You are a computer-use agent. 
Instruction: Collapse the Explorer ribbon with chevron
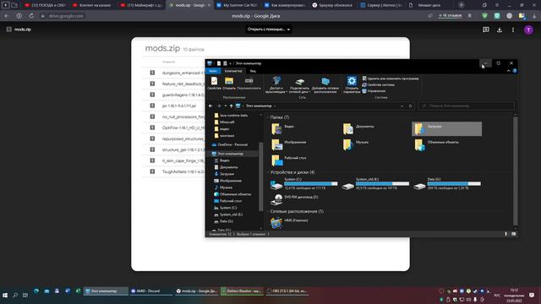(x=508, y=71)
